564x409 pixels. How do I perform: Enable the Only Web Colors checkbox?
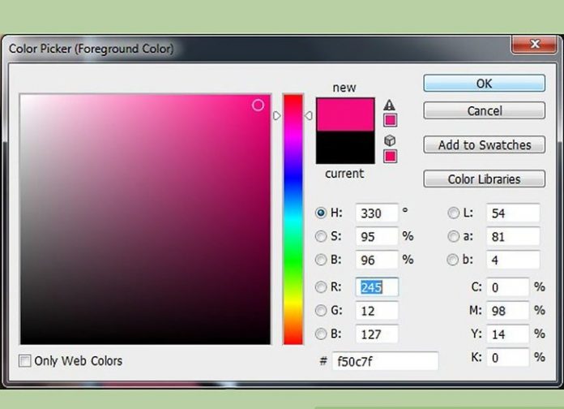pos(25,360)
